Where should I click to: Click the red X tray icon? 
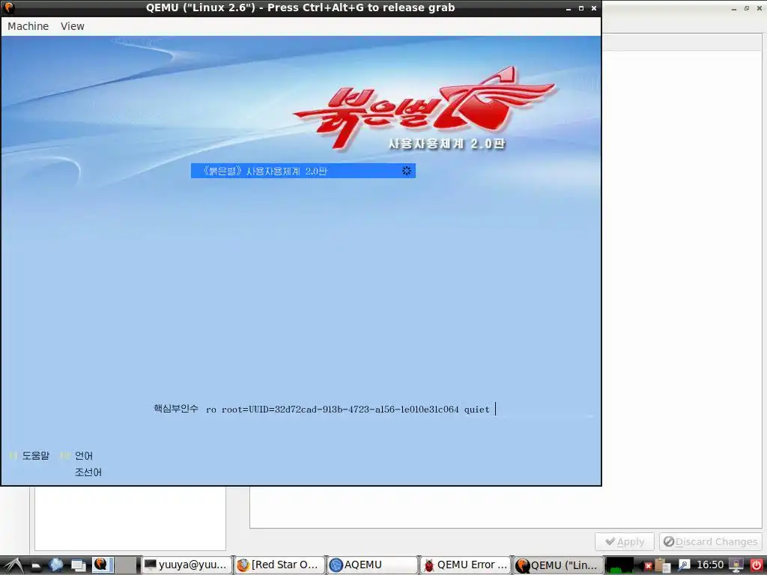[x=648, y=566]
